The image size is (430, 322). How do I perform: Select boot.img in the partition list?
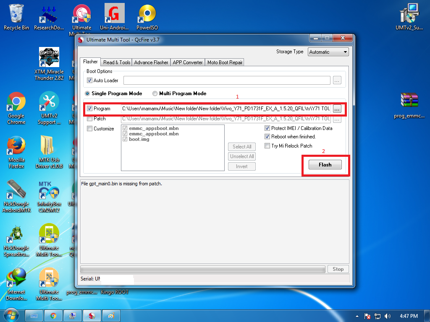coord(139,139)
